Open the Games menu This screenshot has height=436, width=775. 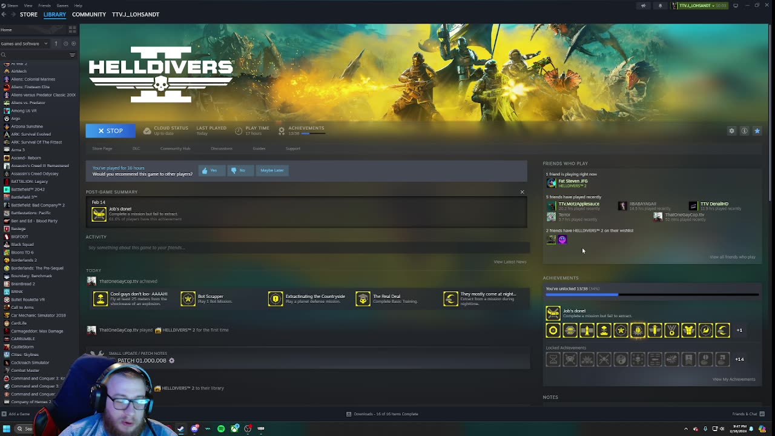(x=62, y=5)
